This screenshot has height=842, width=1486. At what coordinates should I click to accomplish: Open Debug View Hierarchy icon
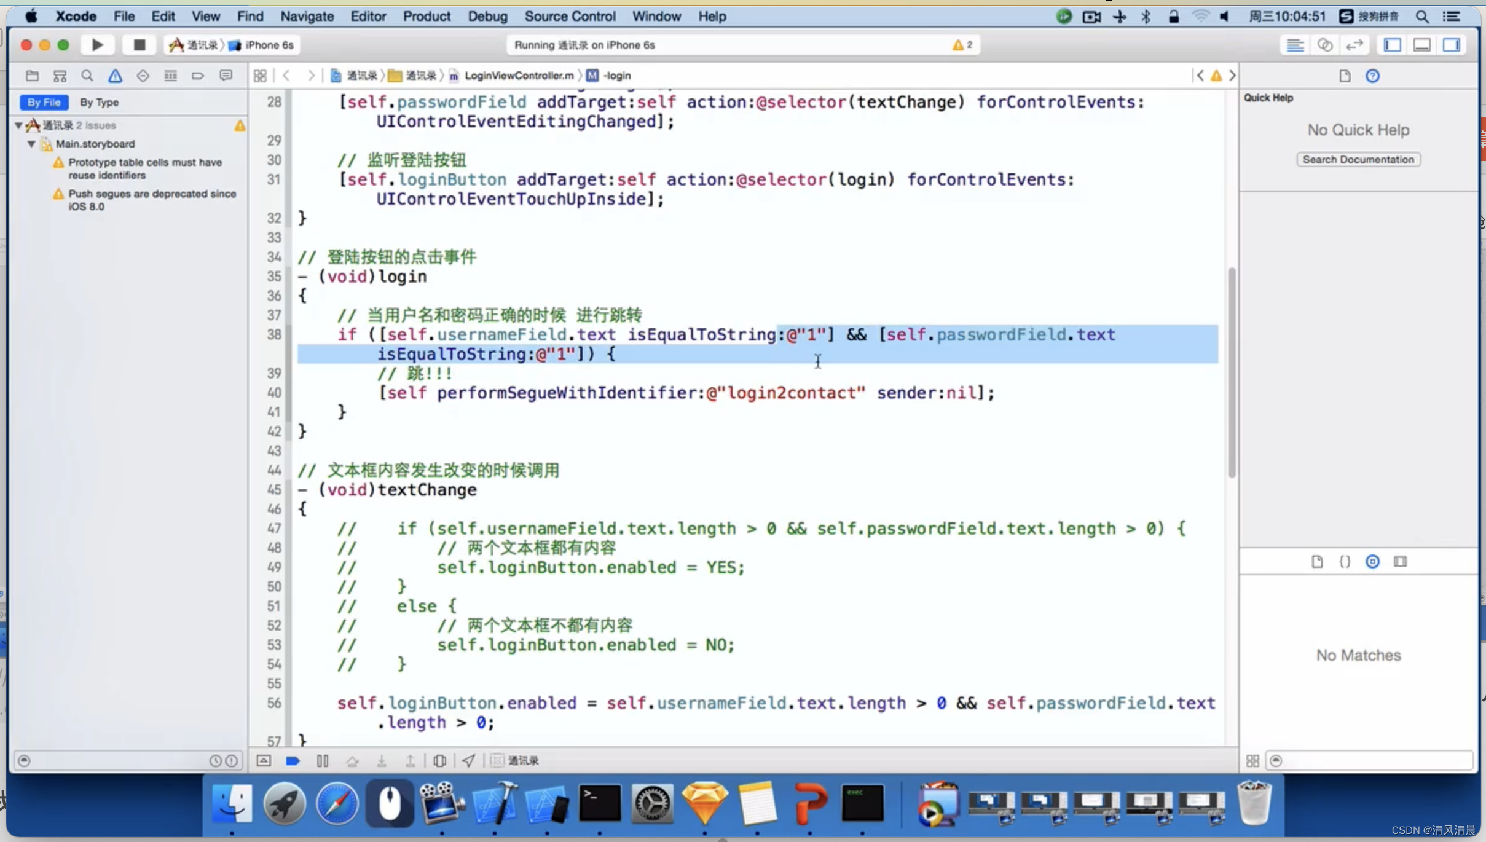[x=439, y=761]
